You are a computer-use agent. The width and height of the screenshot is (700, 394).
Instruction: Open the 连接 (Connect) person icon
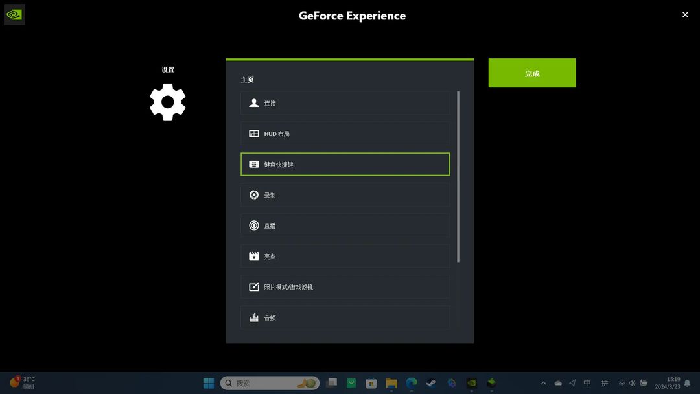click(253, 102)
